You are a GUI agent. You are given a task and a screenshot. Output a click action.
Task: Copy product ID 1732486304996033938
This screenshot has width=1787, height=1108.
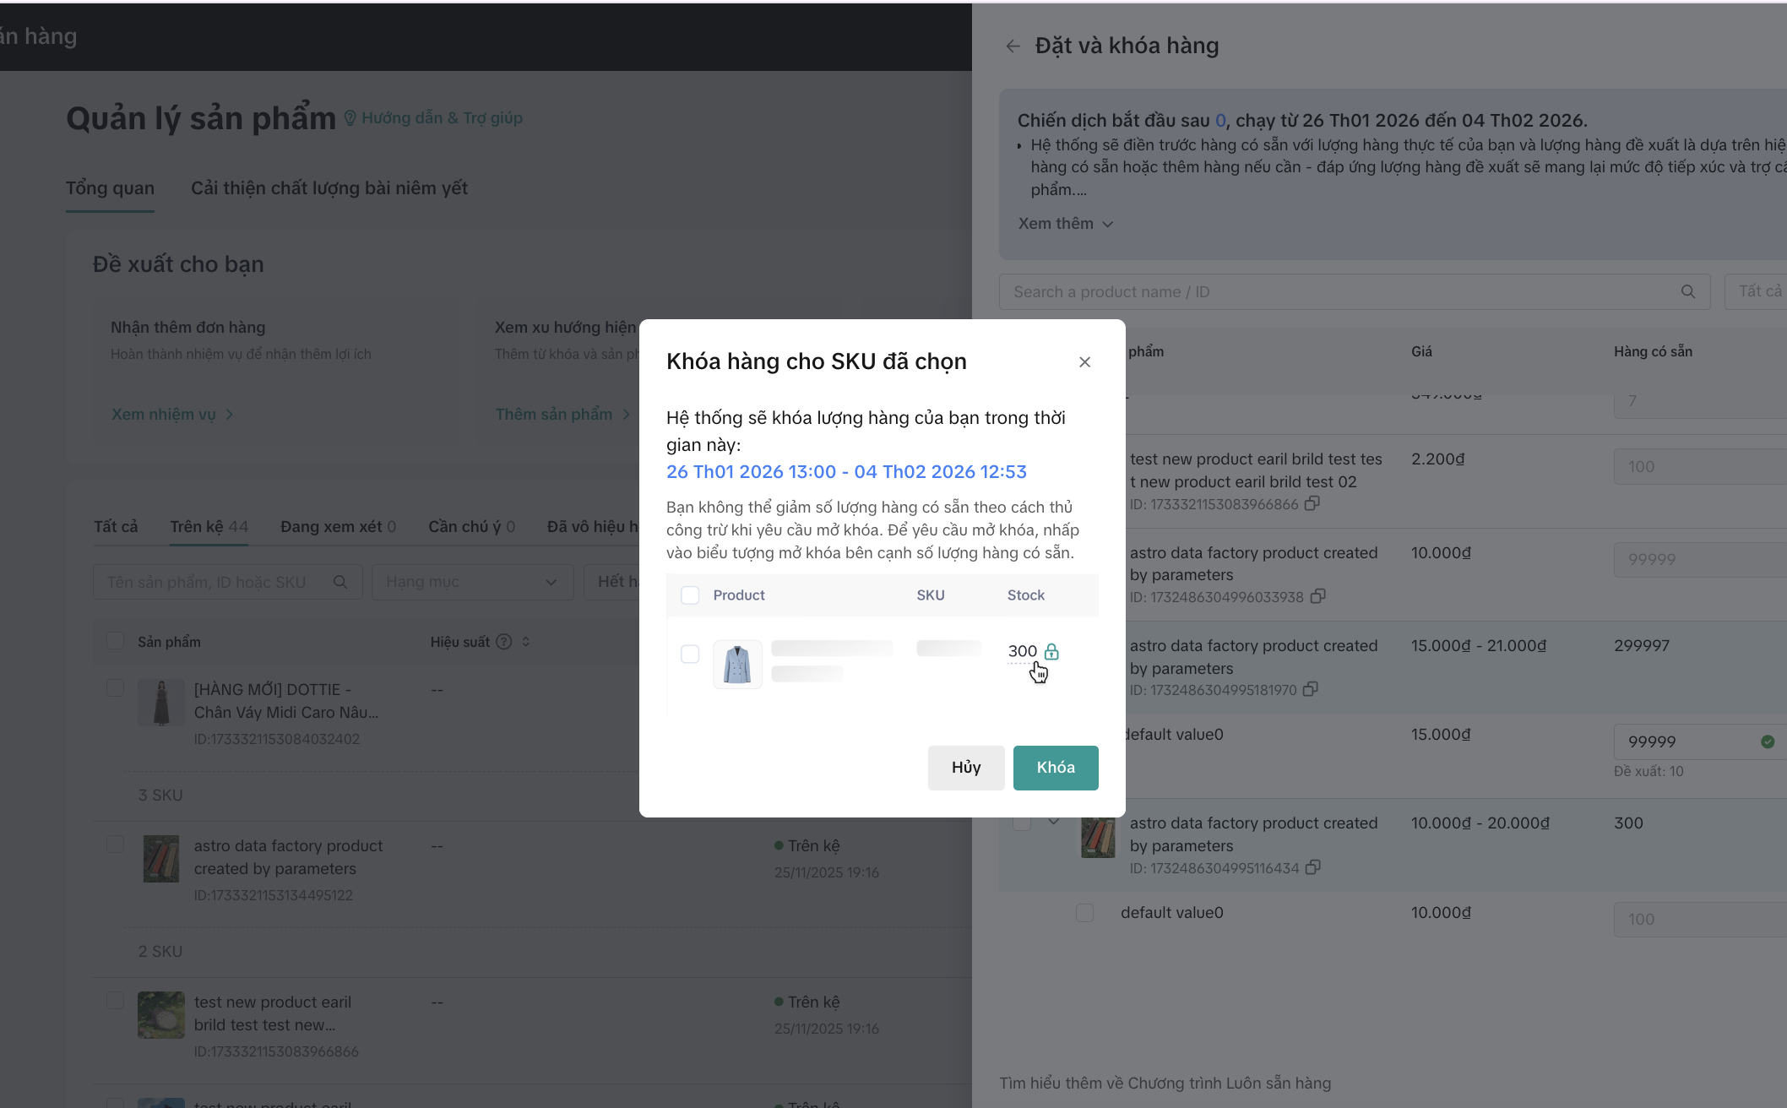click(x=1317, y=597)
